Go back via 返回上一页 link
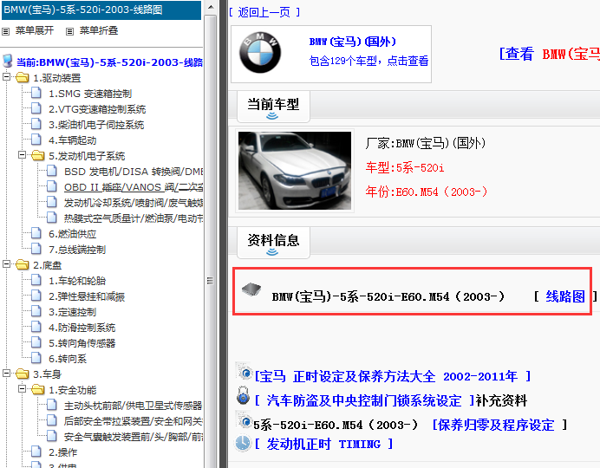Viewport: 600px width, 468px height. pyautogui.click(x=264, y=13)
